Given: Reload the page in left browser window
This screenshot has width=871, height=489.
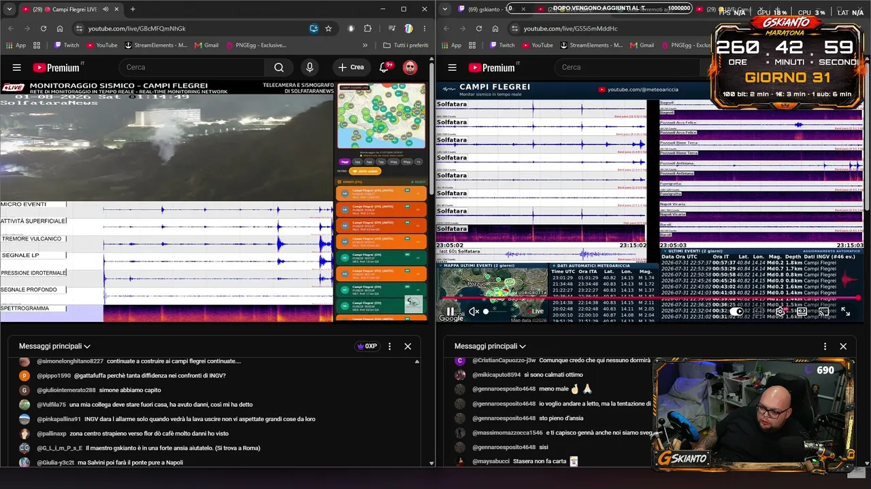Looking at the screenshot, I should 44,29.
